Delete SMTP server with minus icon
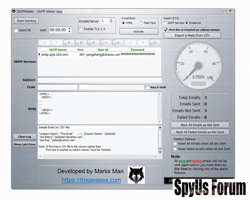Viewport: 250px width, 200px height. pyautogui.click(x=106, y=42)
